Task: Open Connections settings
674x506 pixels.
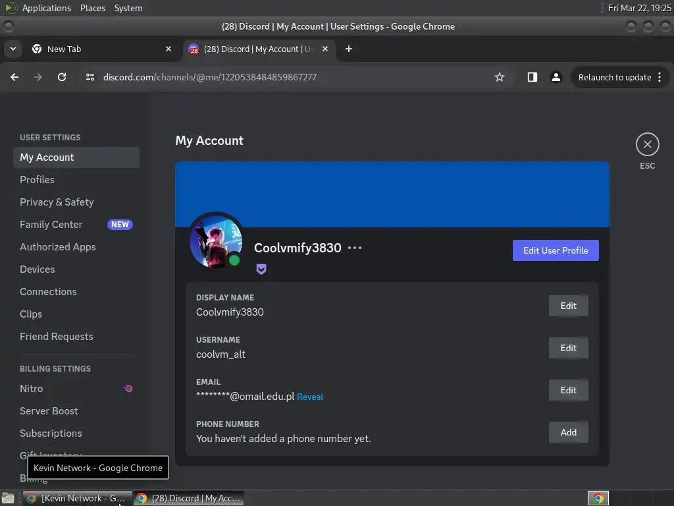Action: point(76,292)
